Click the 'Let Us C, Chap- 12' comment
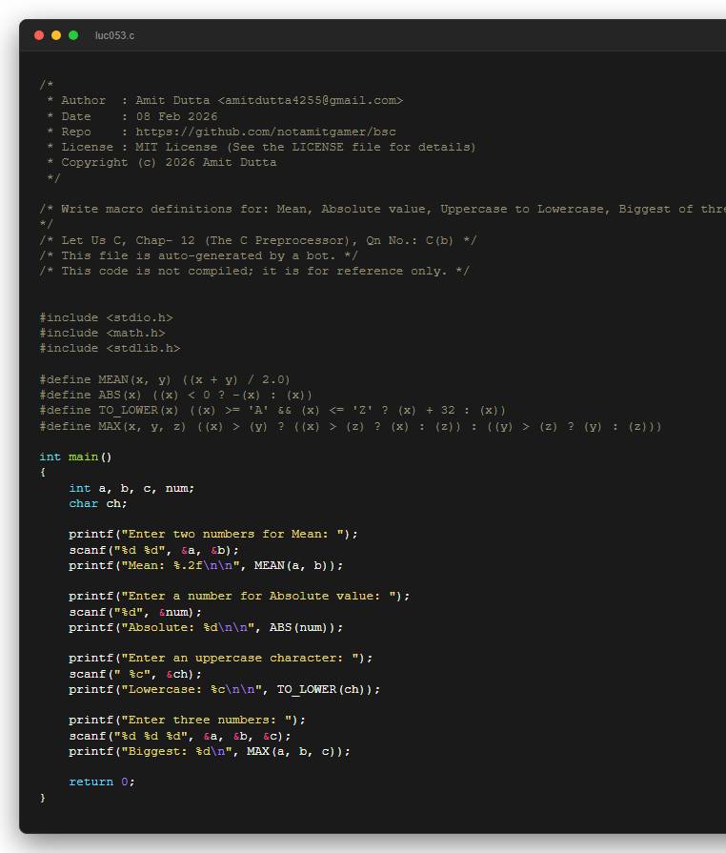The image size is (726, 853). tap(258, 240)
